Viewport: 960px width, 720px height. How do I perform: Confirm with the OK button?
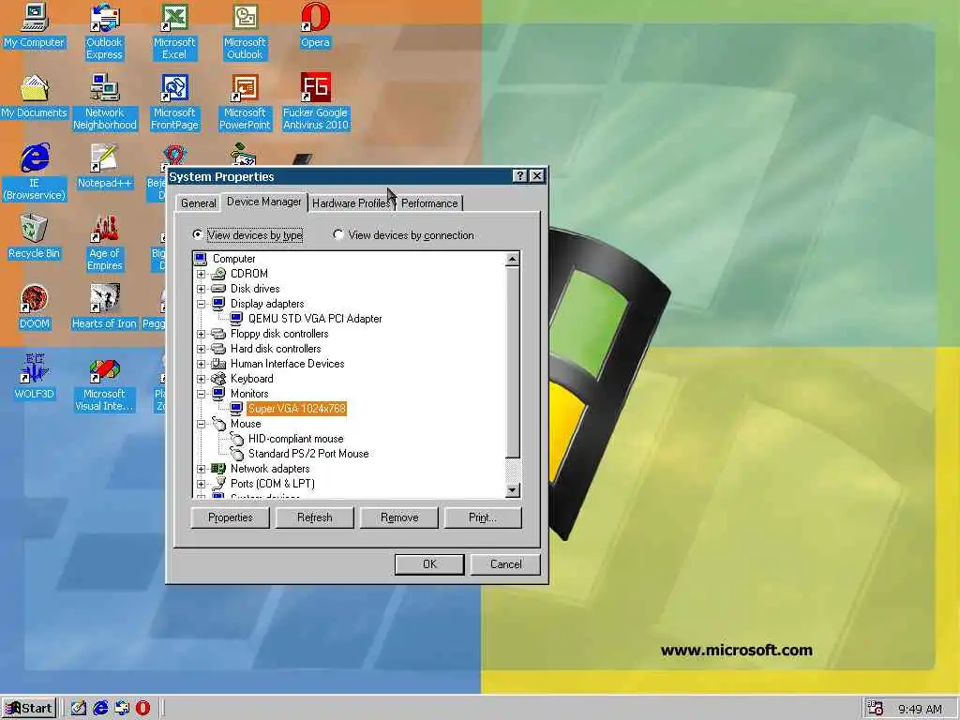pyautogui.click(x=429, y=563)
